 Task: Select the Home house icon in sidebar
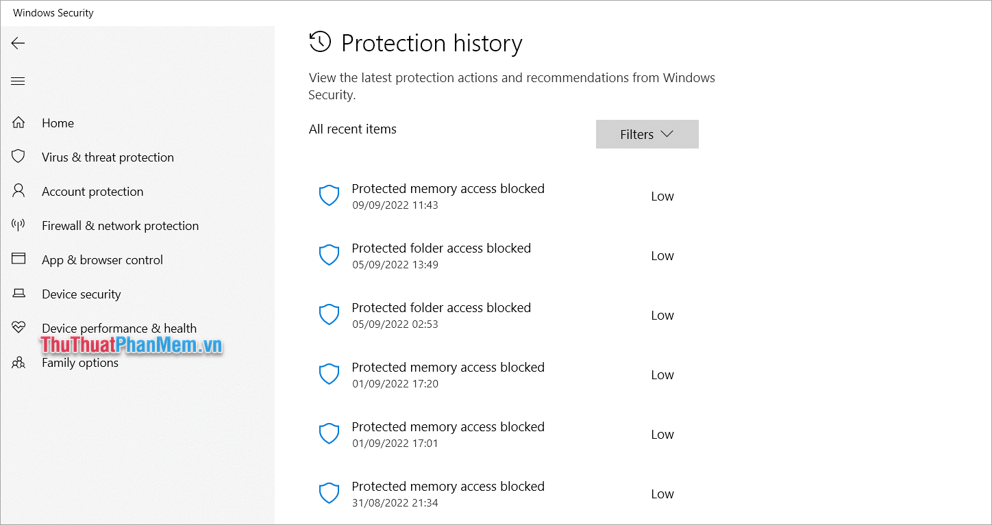[18, 122]
